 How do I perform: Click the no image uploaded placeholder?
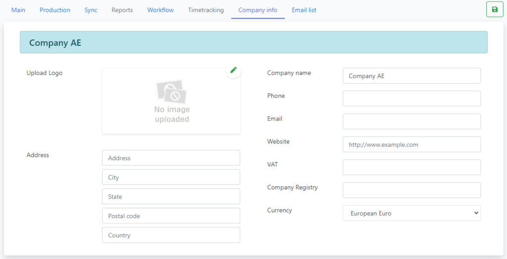click(171, 101)
